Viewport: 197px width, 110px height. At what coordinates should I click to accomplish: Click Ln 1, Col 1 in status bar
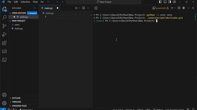coord(118,109)
